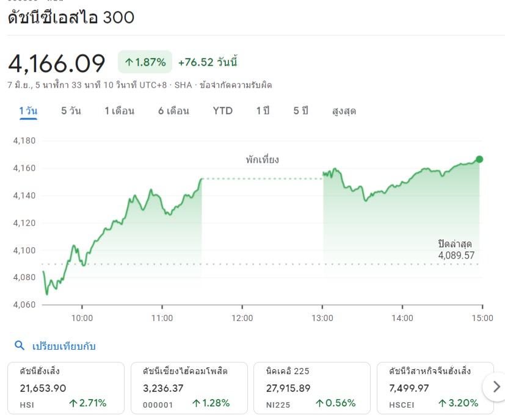Switch to the 5 วัน range tab
The image size is (505, 418).
(71, 110)
